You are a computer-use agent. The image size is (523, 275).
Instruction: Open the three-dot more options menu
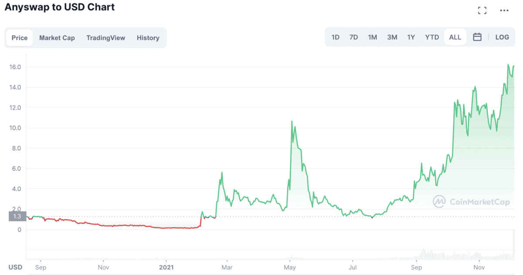(504, 10)
